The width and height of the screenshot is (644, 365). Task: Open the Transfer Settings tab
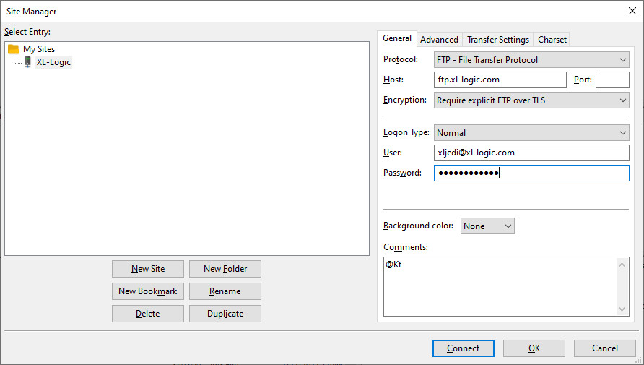point(497,40)
